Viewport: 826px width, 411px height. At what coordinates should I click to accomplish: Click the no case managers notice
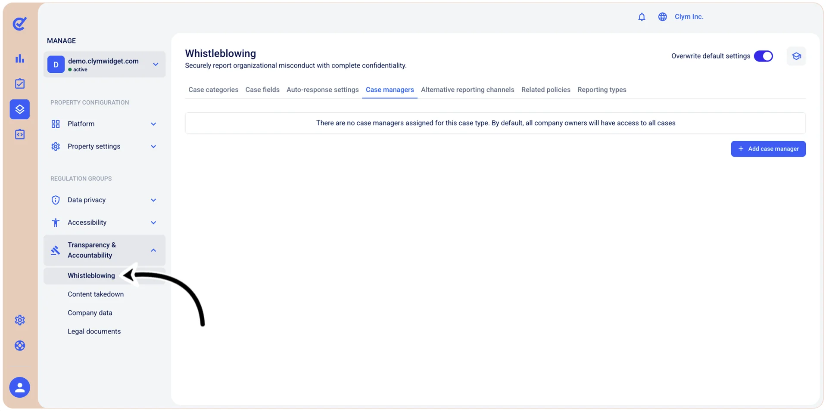pyautogui.click(x=496, y=123)
